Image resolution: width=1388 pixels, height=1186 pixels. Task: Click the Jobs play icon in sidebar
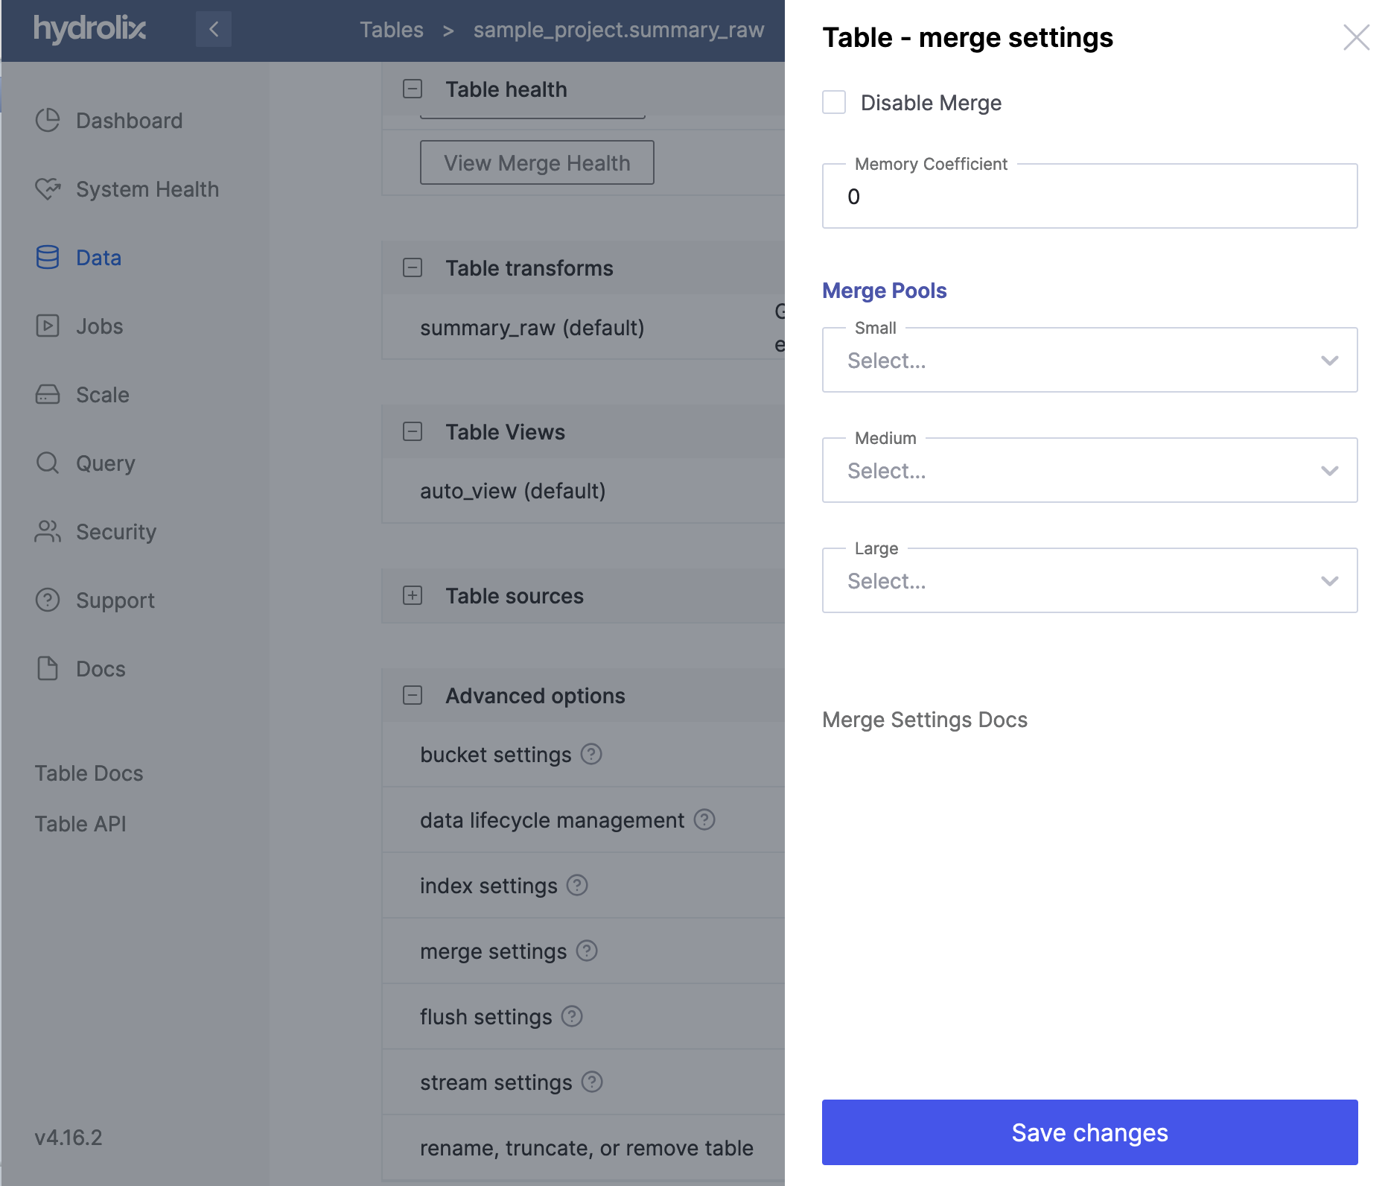click(48, 326)
